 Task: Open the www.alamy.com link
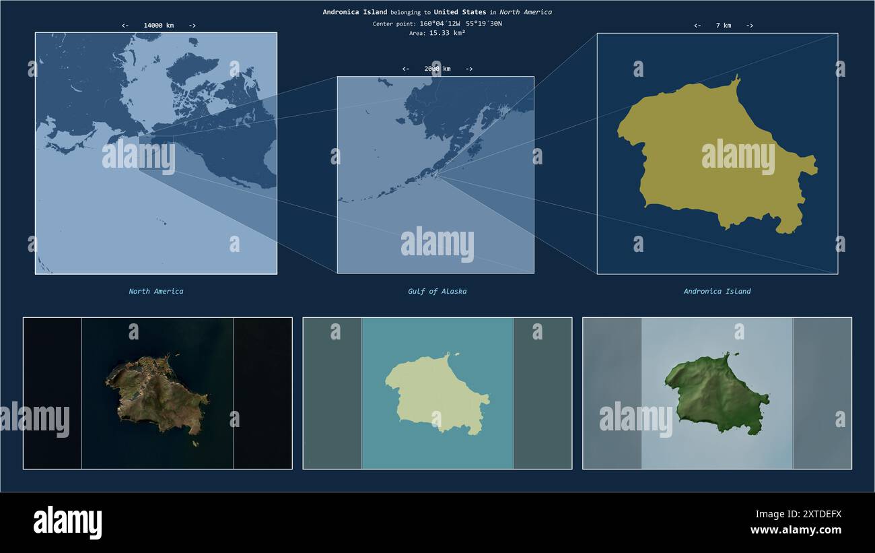coord(796,530)
